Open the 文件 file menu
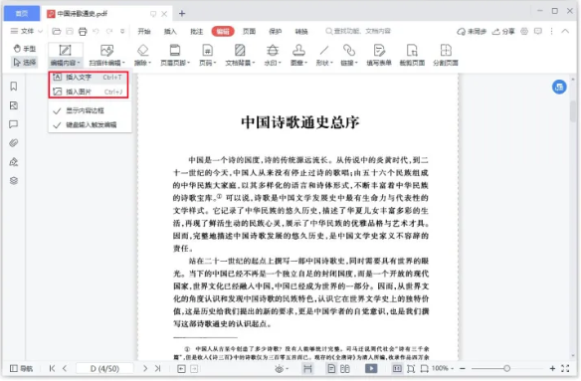 coord(26,31)
